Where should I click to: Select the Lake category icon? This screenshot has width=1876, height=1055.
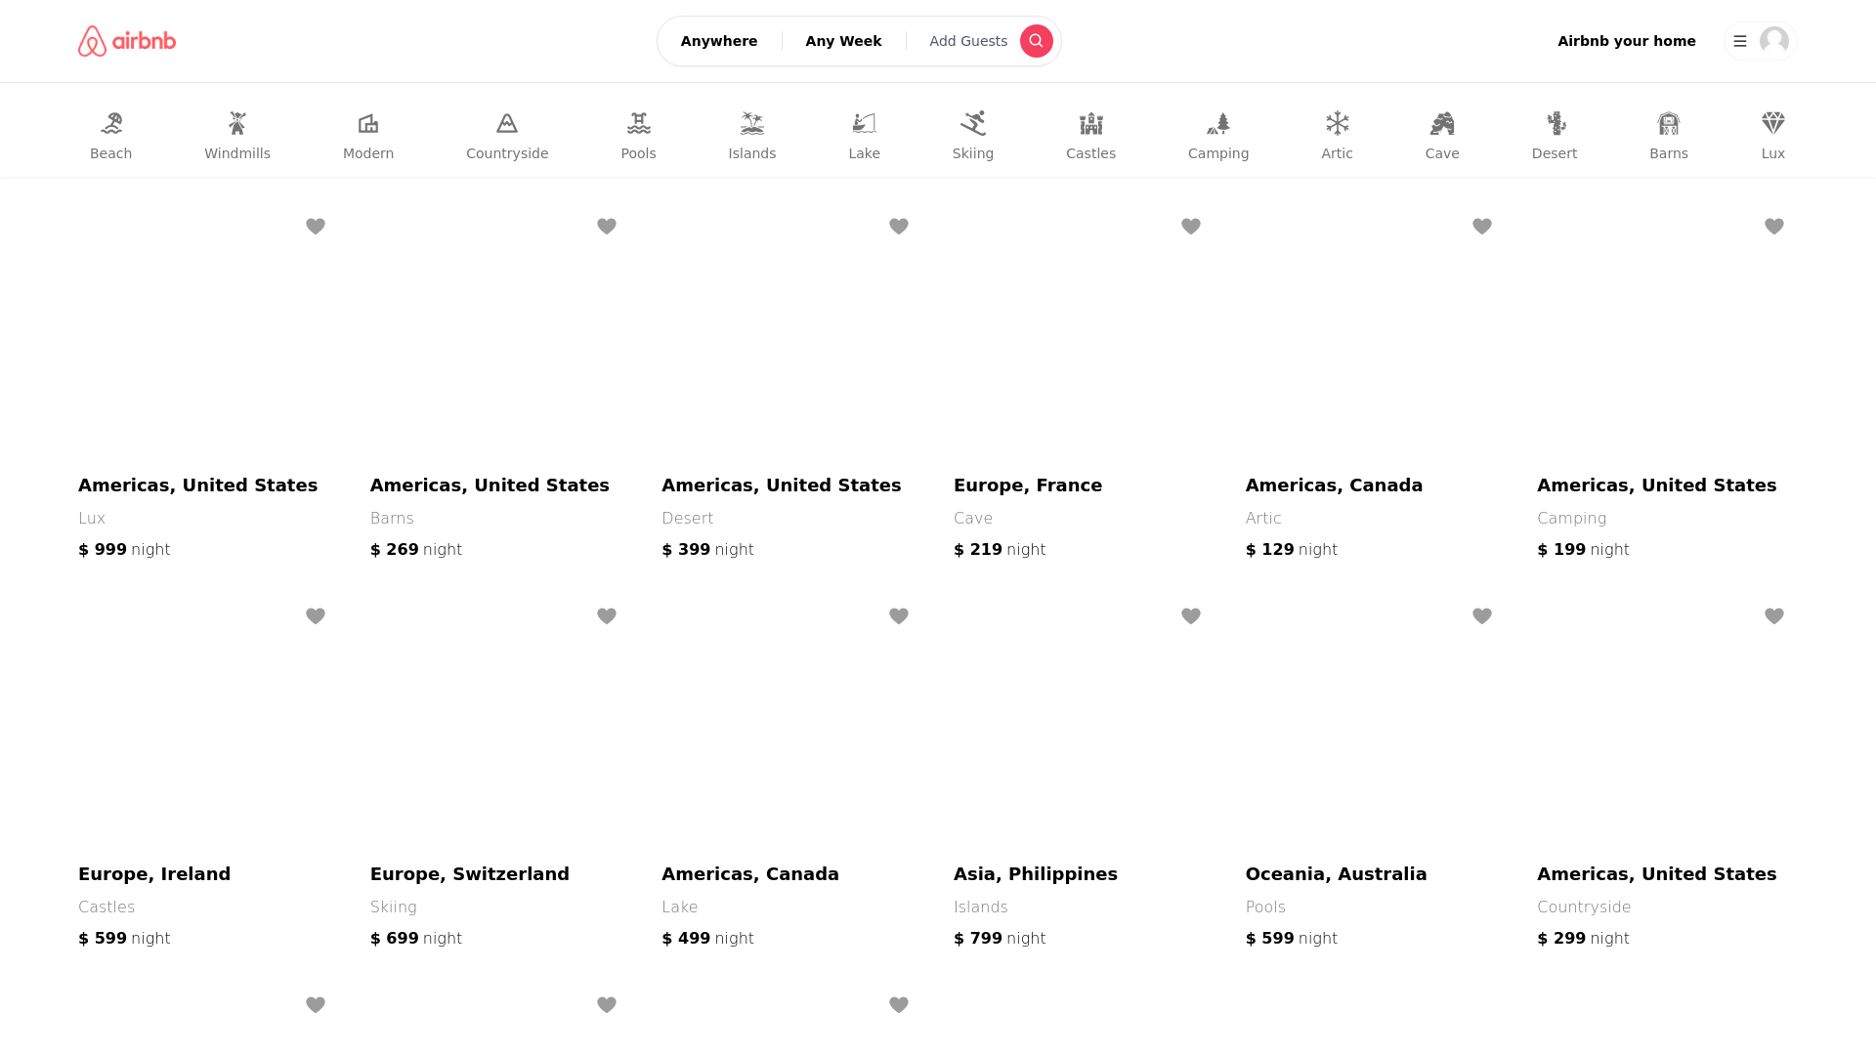(x=865, y=123)
